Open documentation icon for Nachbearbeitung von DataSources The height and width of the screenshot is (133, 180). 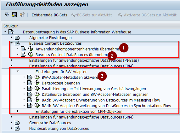pos(17,128)
